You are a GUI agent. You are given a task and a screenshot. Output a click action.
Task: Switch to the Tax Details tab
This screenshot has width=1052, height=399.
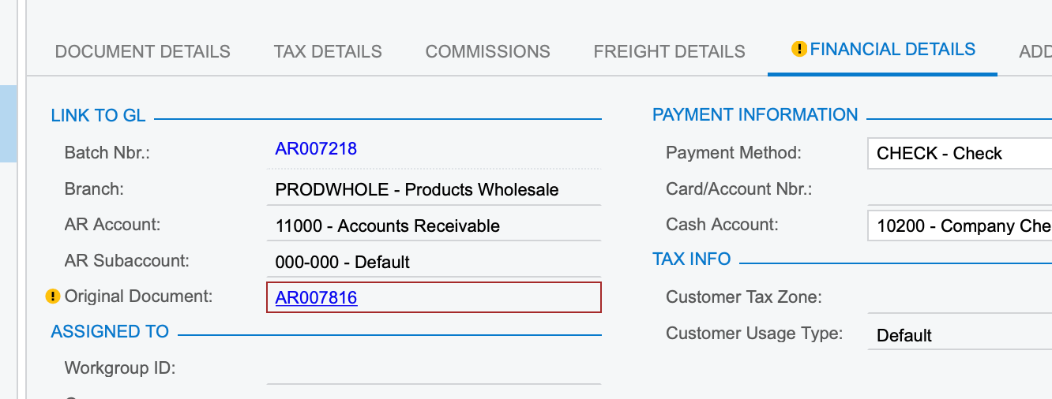pyautogui.click(x=328, y=51)
